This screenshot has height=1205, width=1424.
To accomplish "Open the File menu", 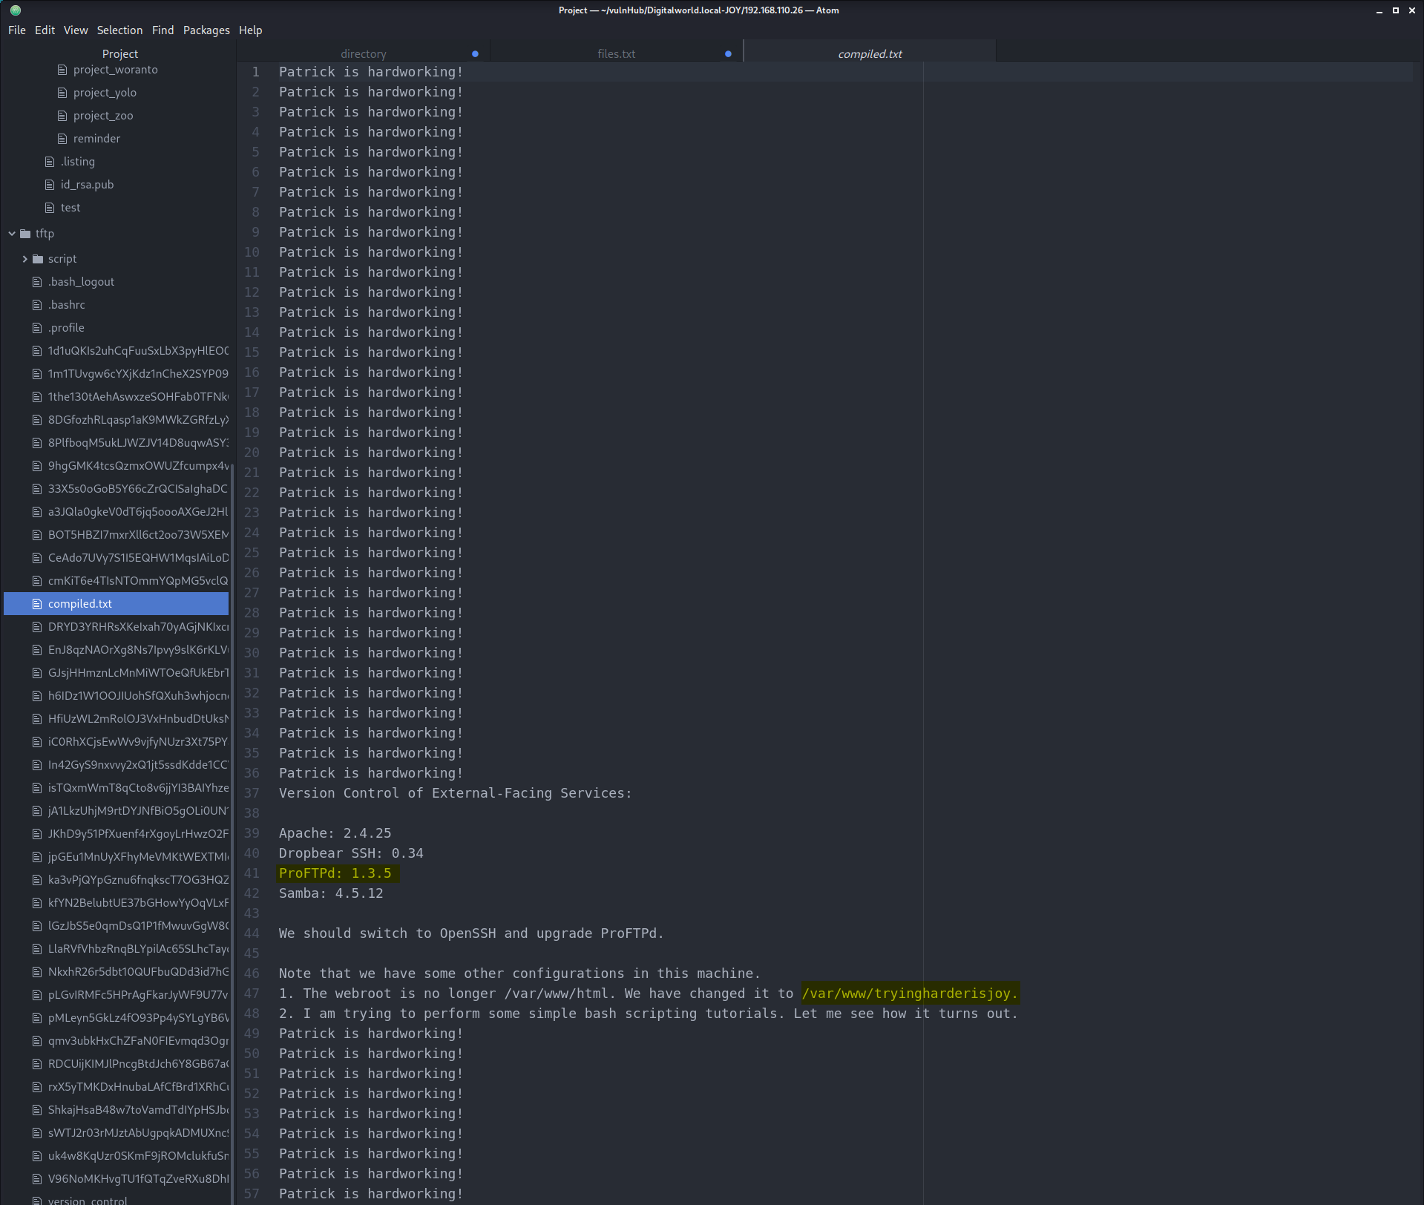I will tap(16, 30).
